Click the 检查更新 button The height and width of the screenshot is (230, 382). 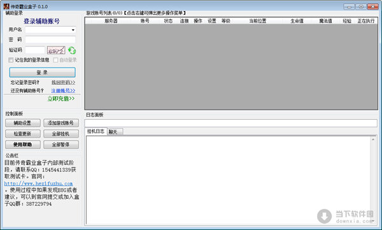pyautogui.click(x=23, y=134)
